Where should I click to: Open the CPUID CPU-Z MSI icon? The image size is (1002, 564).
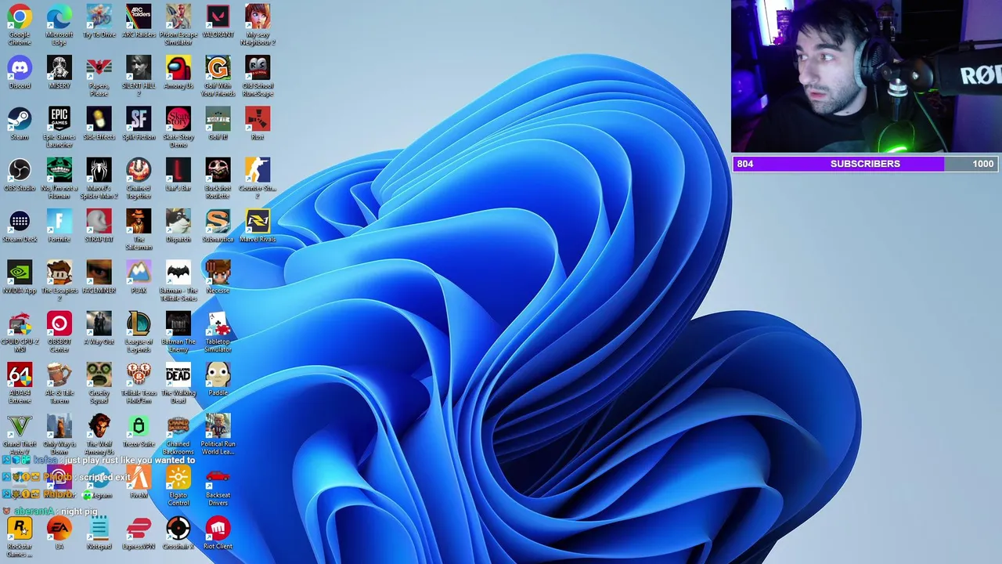(x=20, y=324)
